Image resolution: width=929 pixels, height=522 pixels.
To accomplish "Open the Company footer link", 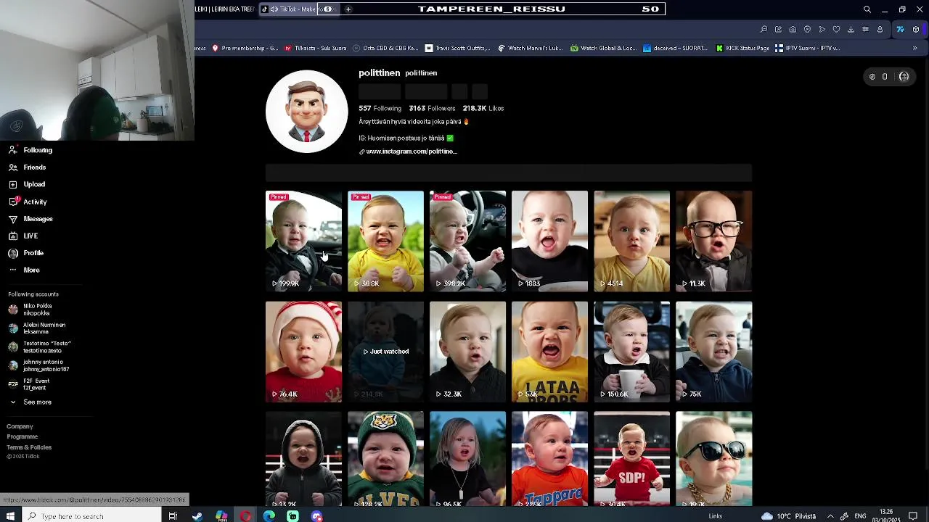I will point(20,426).
